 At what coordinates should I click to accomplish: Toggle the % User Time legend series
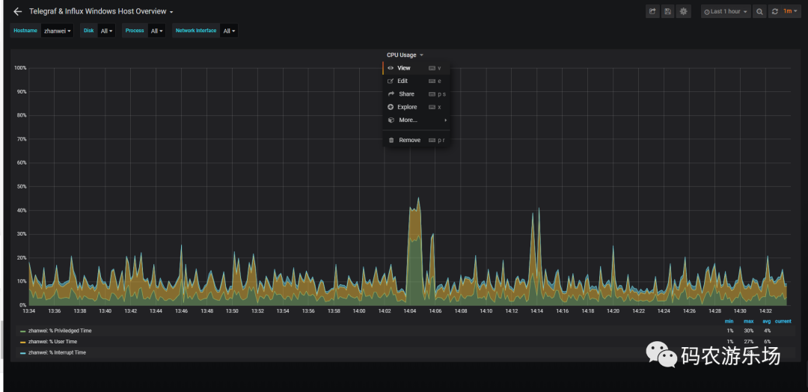(52, 342)
